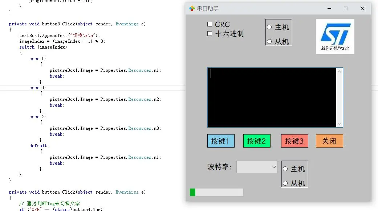This screenshot has height=211, width=378.
Task: Close the 串口助手 window
Action: 362,8
